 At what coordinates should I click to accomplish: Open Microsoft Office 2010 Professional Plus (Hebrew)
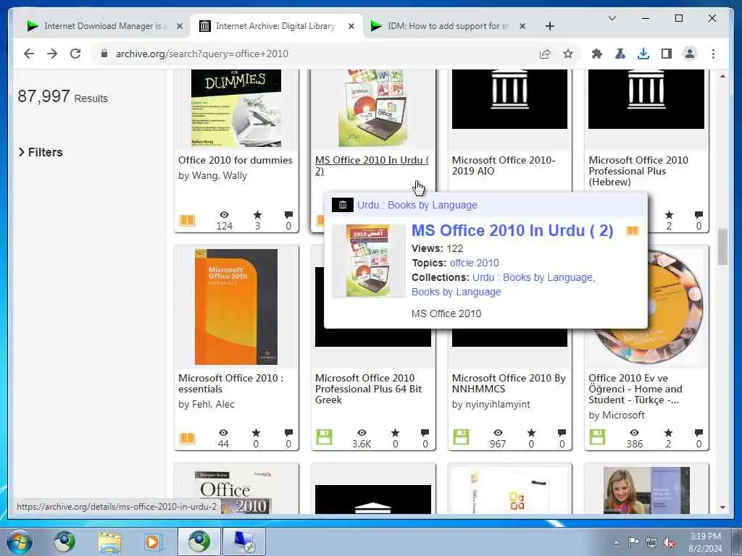pyautogui.click(x=638, y=171)
